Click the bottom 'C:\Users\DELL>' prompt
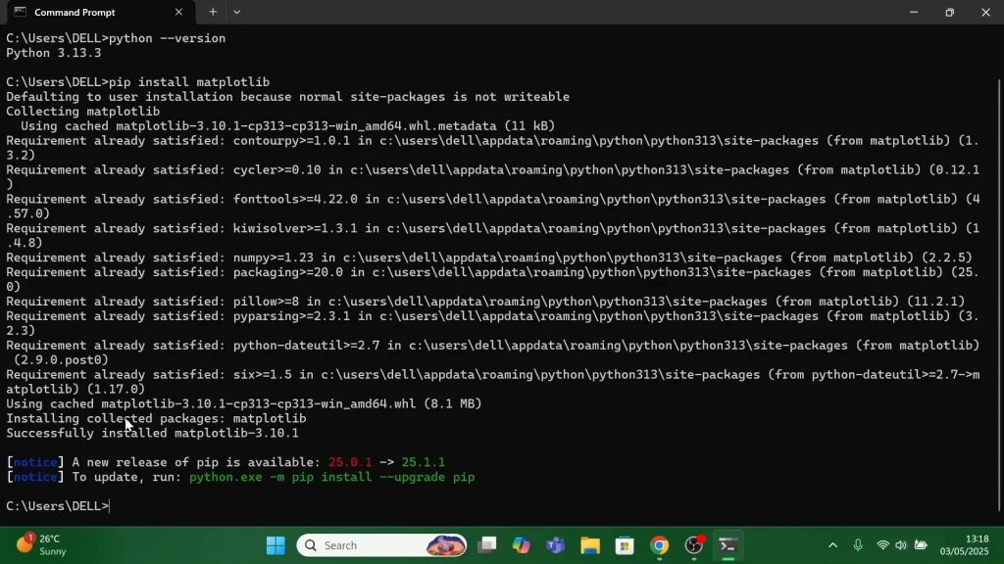The width and height of the screenshot is (1004, 564). (x=58, y=506)
